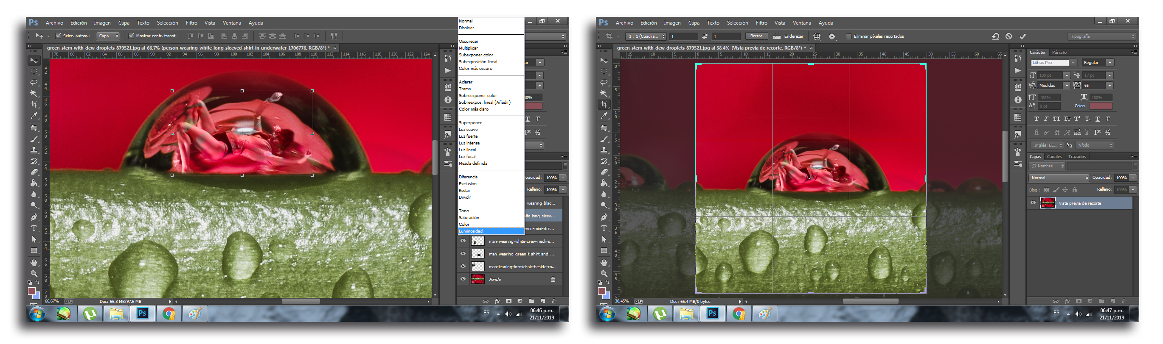Switch to the Trazados tab
This screenshot has width=1163, height=344.
(x=1077, y=156)
